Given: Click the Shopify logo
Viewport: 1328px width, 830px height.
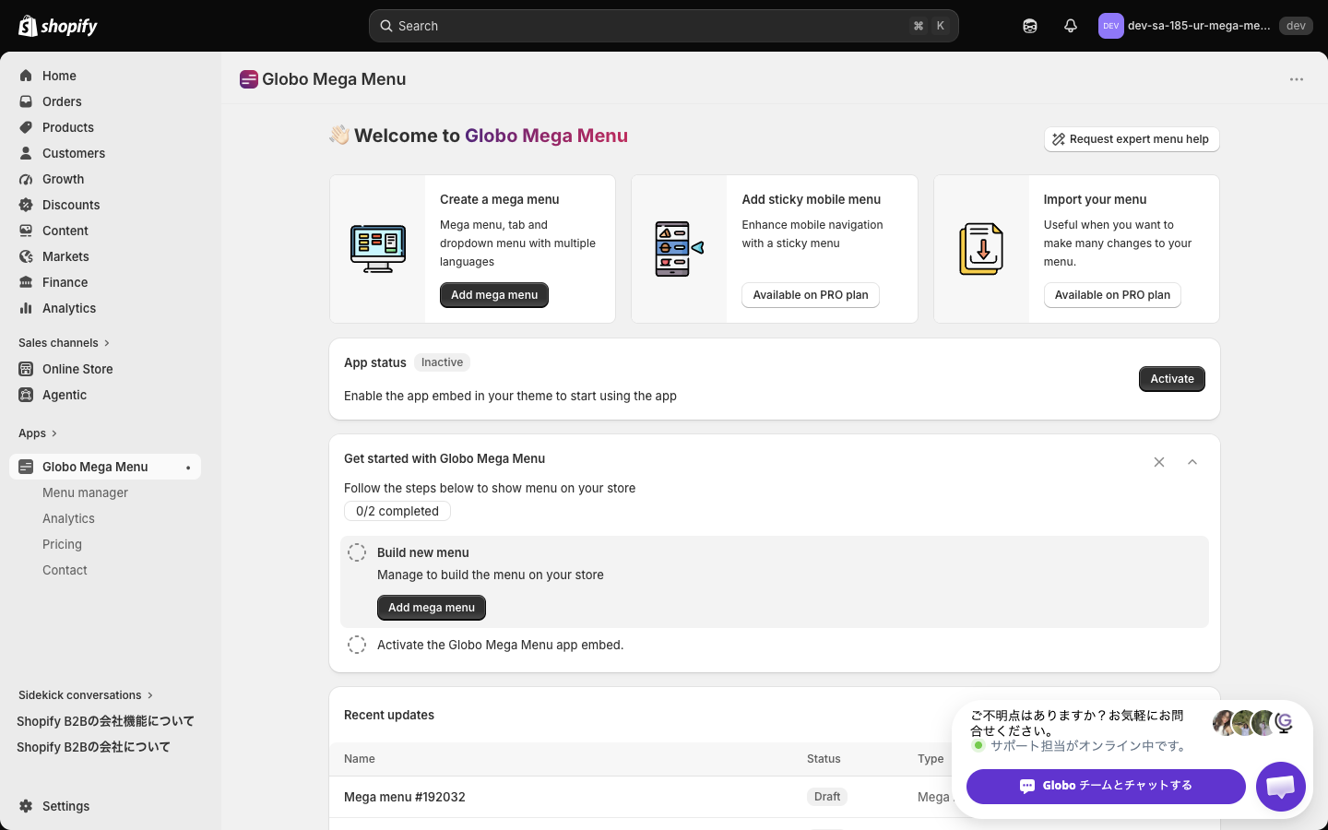Looking at the screenshot, I should click(58, 26).
